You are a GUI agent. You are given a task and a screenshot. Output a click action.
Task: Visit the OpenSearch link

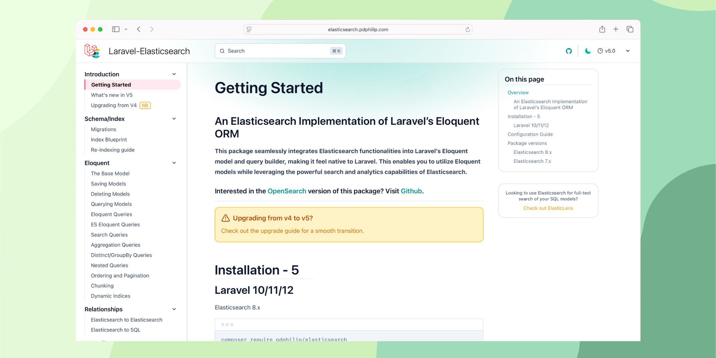coord(286,191)
